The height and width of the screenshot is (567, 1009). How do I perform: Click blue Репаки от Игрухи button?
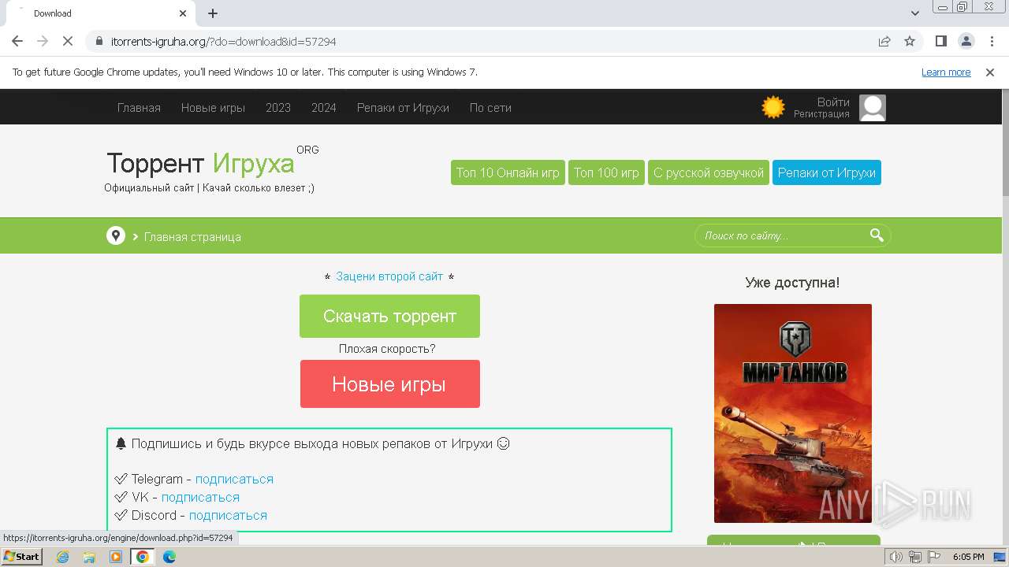pyautogui.click(x=827, y=172)
